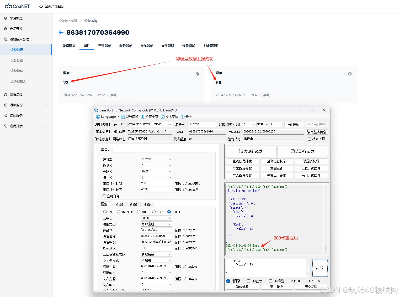Open the 全部产品服务 diamond icon
The width and height of the screenshot is (399, 297).
click(x=41, y=6)
